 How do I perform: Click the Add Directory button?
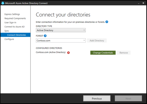97,40
